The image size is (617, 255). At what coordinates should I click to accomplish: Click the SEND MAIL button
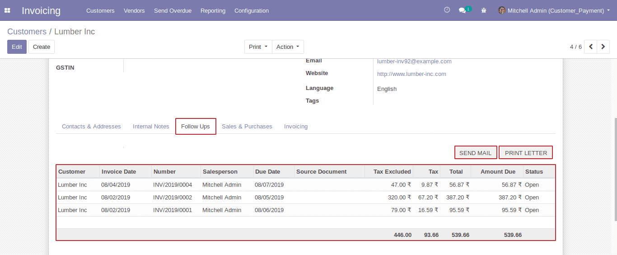point(476,153)
